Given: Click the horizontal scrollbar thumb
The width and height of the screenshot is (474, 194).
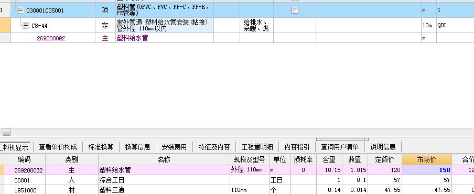Looking at the screenshot, I should (x=6, y=132).
